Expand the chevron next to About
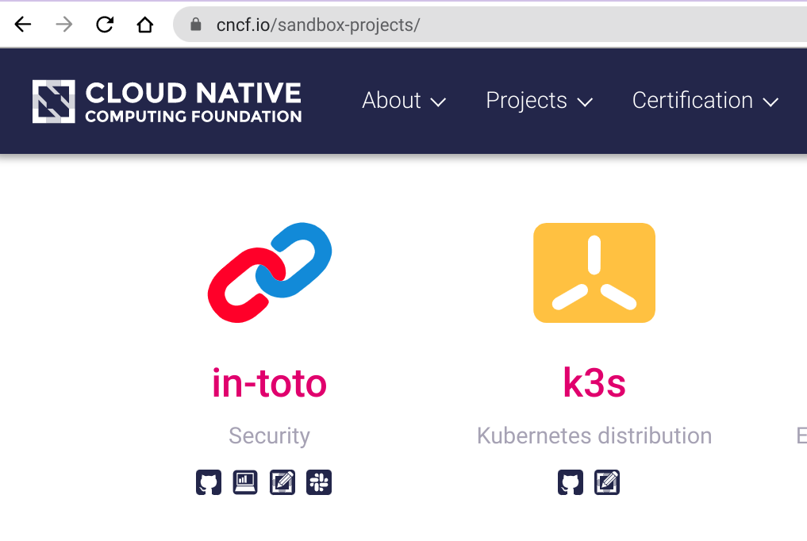 tap(438, 102)
